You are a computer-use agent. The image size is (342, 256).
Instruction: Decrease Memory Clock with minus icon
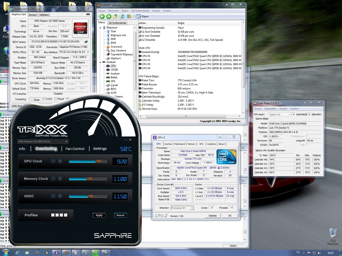point(53,179)
